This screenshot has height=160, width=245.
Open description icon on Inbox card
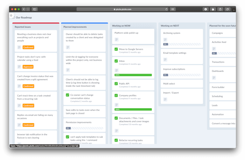click(x=116, y=70)
